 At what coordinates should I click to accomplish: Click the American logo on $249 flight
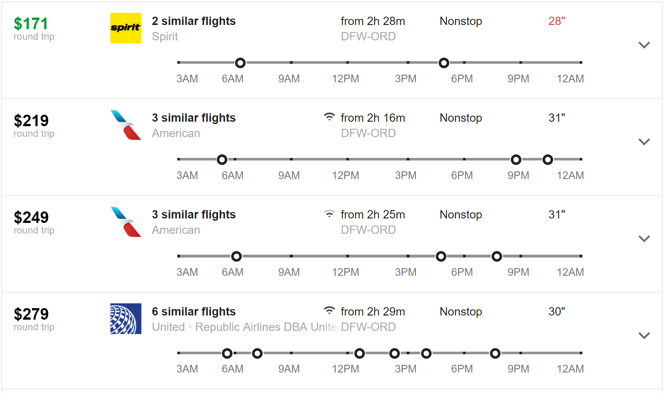pyautogui.click(x=126, y=222)
